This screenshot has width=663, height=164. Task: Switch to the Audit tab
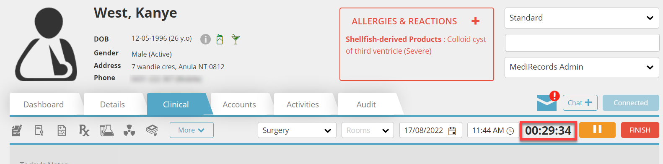[366, 104]
